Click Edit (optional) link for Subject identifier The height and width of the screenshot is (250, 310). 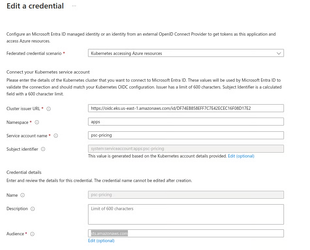click(x=241, y=156)
